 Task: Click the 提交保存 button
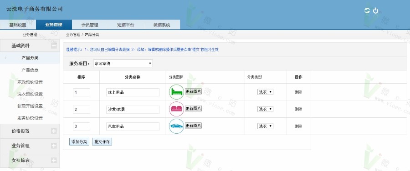(x=102, y=142)
